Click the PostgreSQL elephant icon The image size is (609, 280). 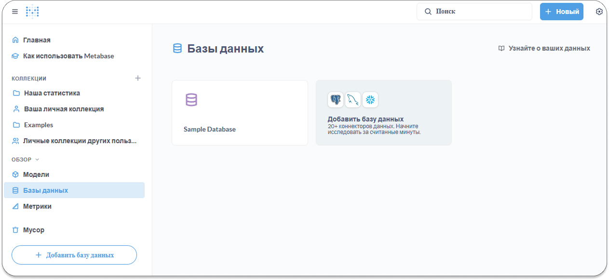pyautogui.click(x=336, y=100)
